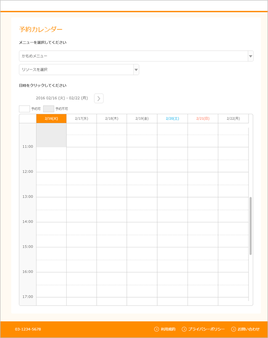The image size is (268, 338).
Task: Select the 2/17(水) column header
Action: coord(81,119)
